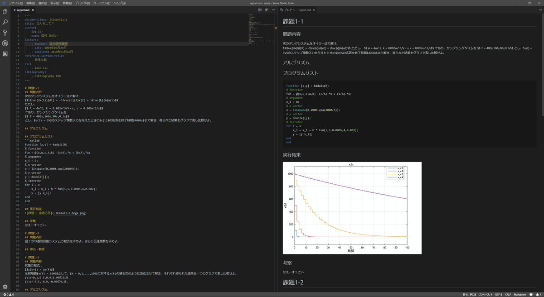Click '状態方程式：' line in editor
Screen dimensions: 544x297
[33, 265]
